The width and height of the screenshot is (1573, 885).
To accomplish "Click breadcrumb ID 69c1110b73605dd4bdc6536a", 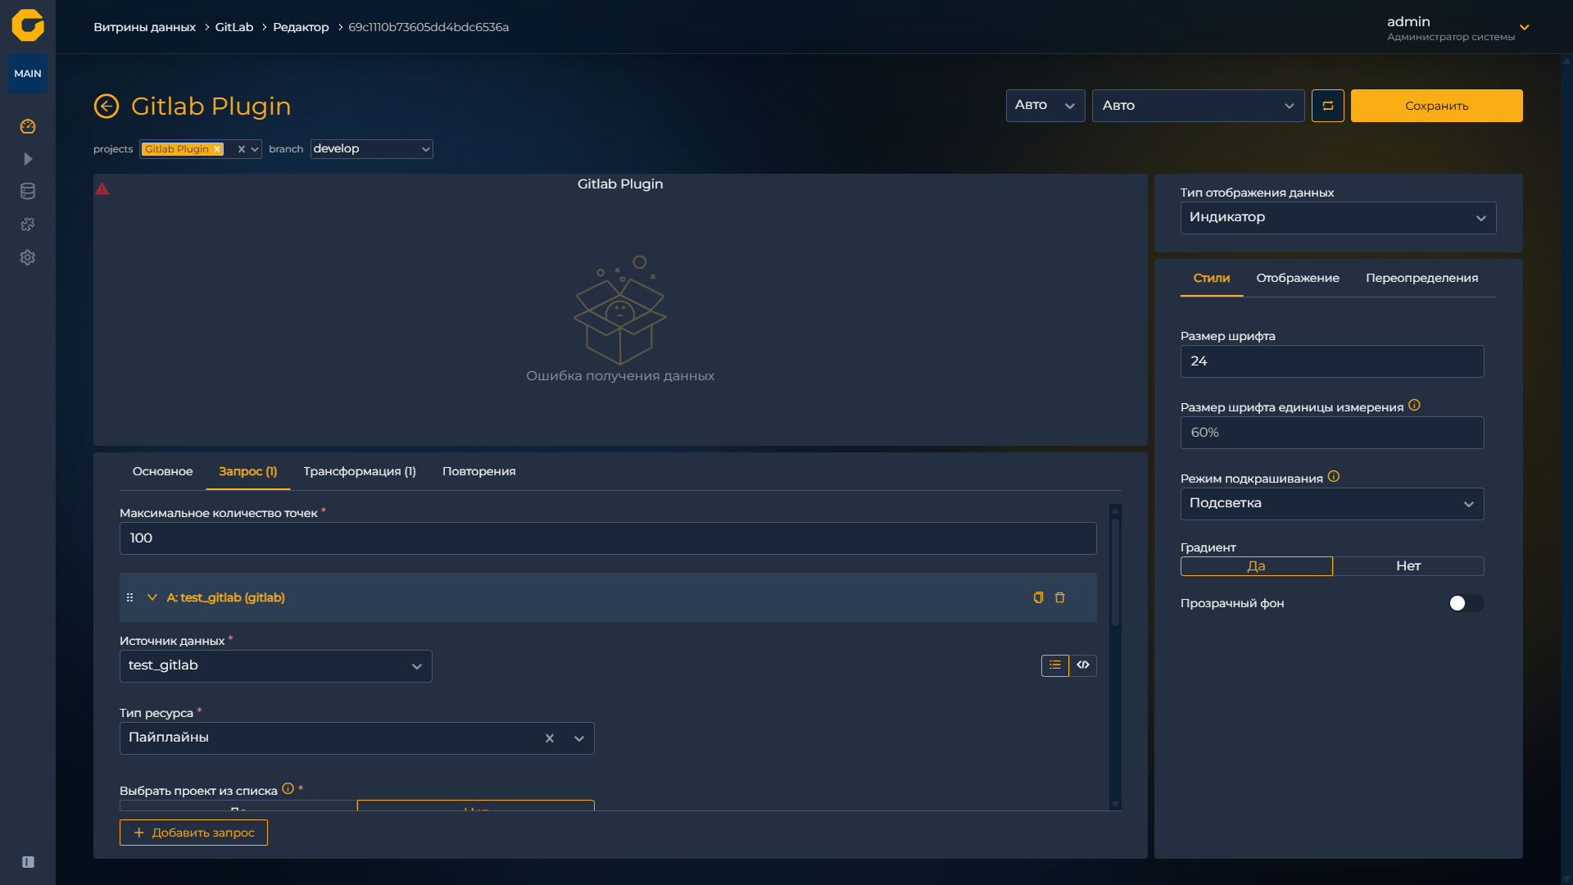I will point(428,27).
